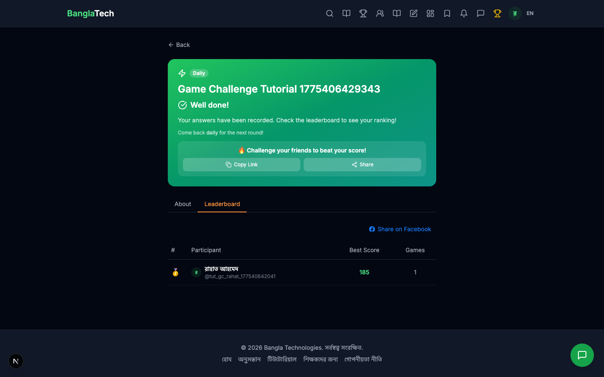Screen dimensions: 604x377
Task: Click Share on Facebook link
Action: [400, 229]
